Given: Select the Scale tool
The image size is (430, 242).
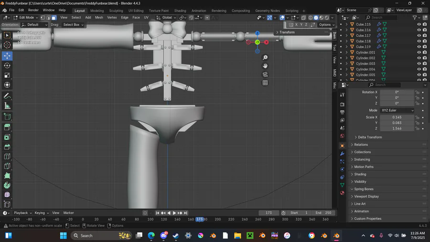Looking at the screenshot, I should [x=7, y=75].
